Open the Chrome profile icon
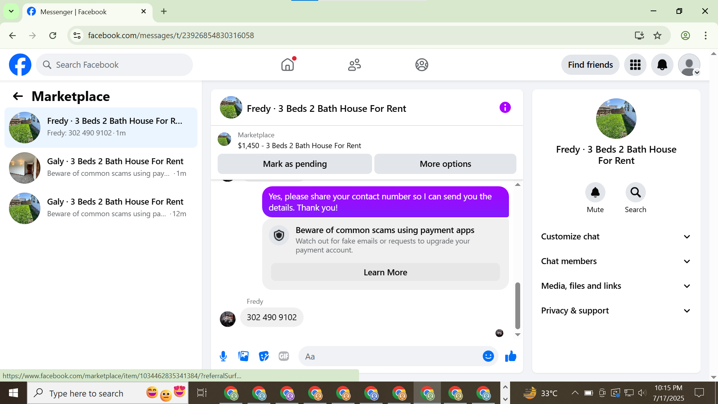This screenshot has width=718, height=404. (685, 36)
